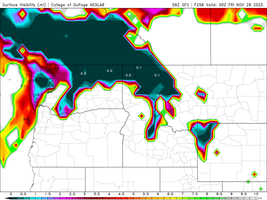This screenshot has width=267, height=200.
Task: Click the 0.3 visibility value on the map
Action: 83,73
